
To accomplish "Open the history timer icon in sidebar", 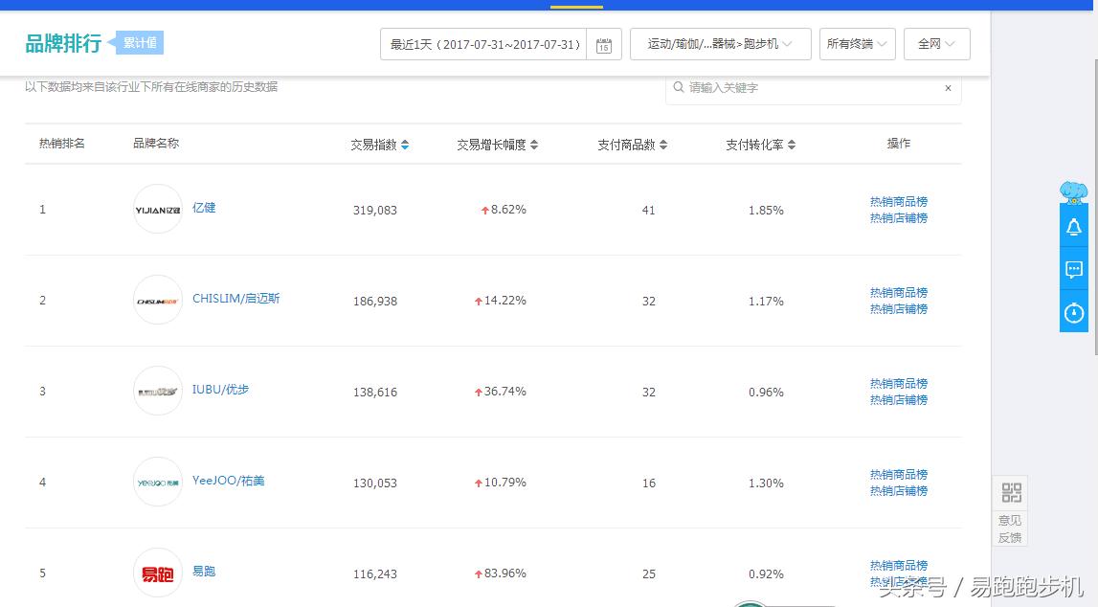I will coord(1073,311).
